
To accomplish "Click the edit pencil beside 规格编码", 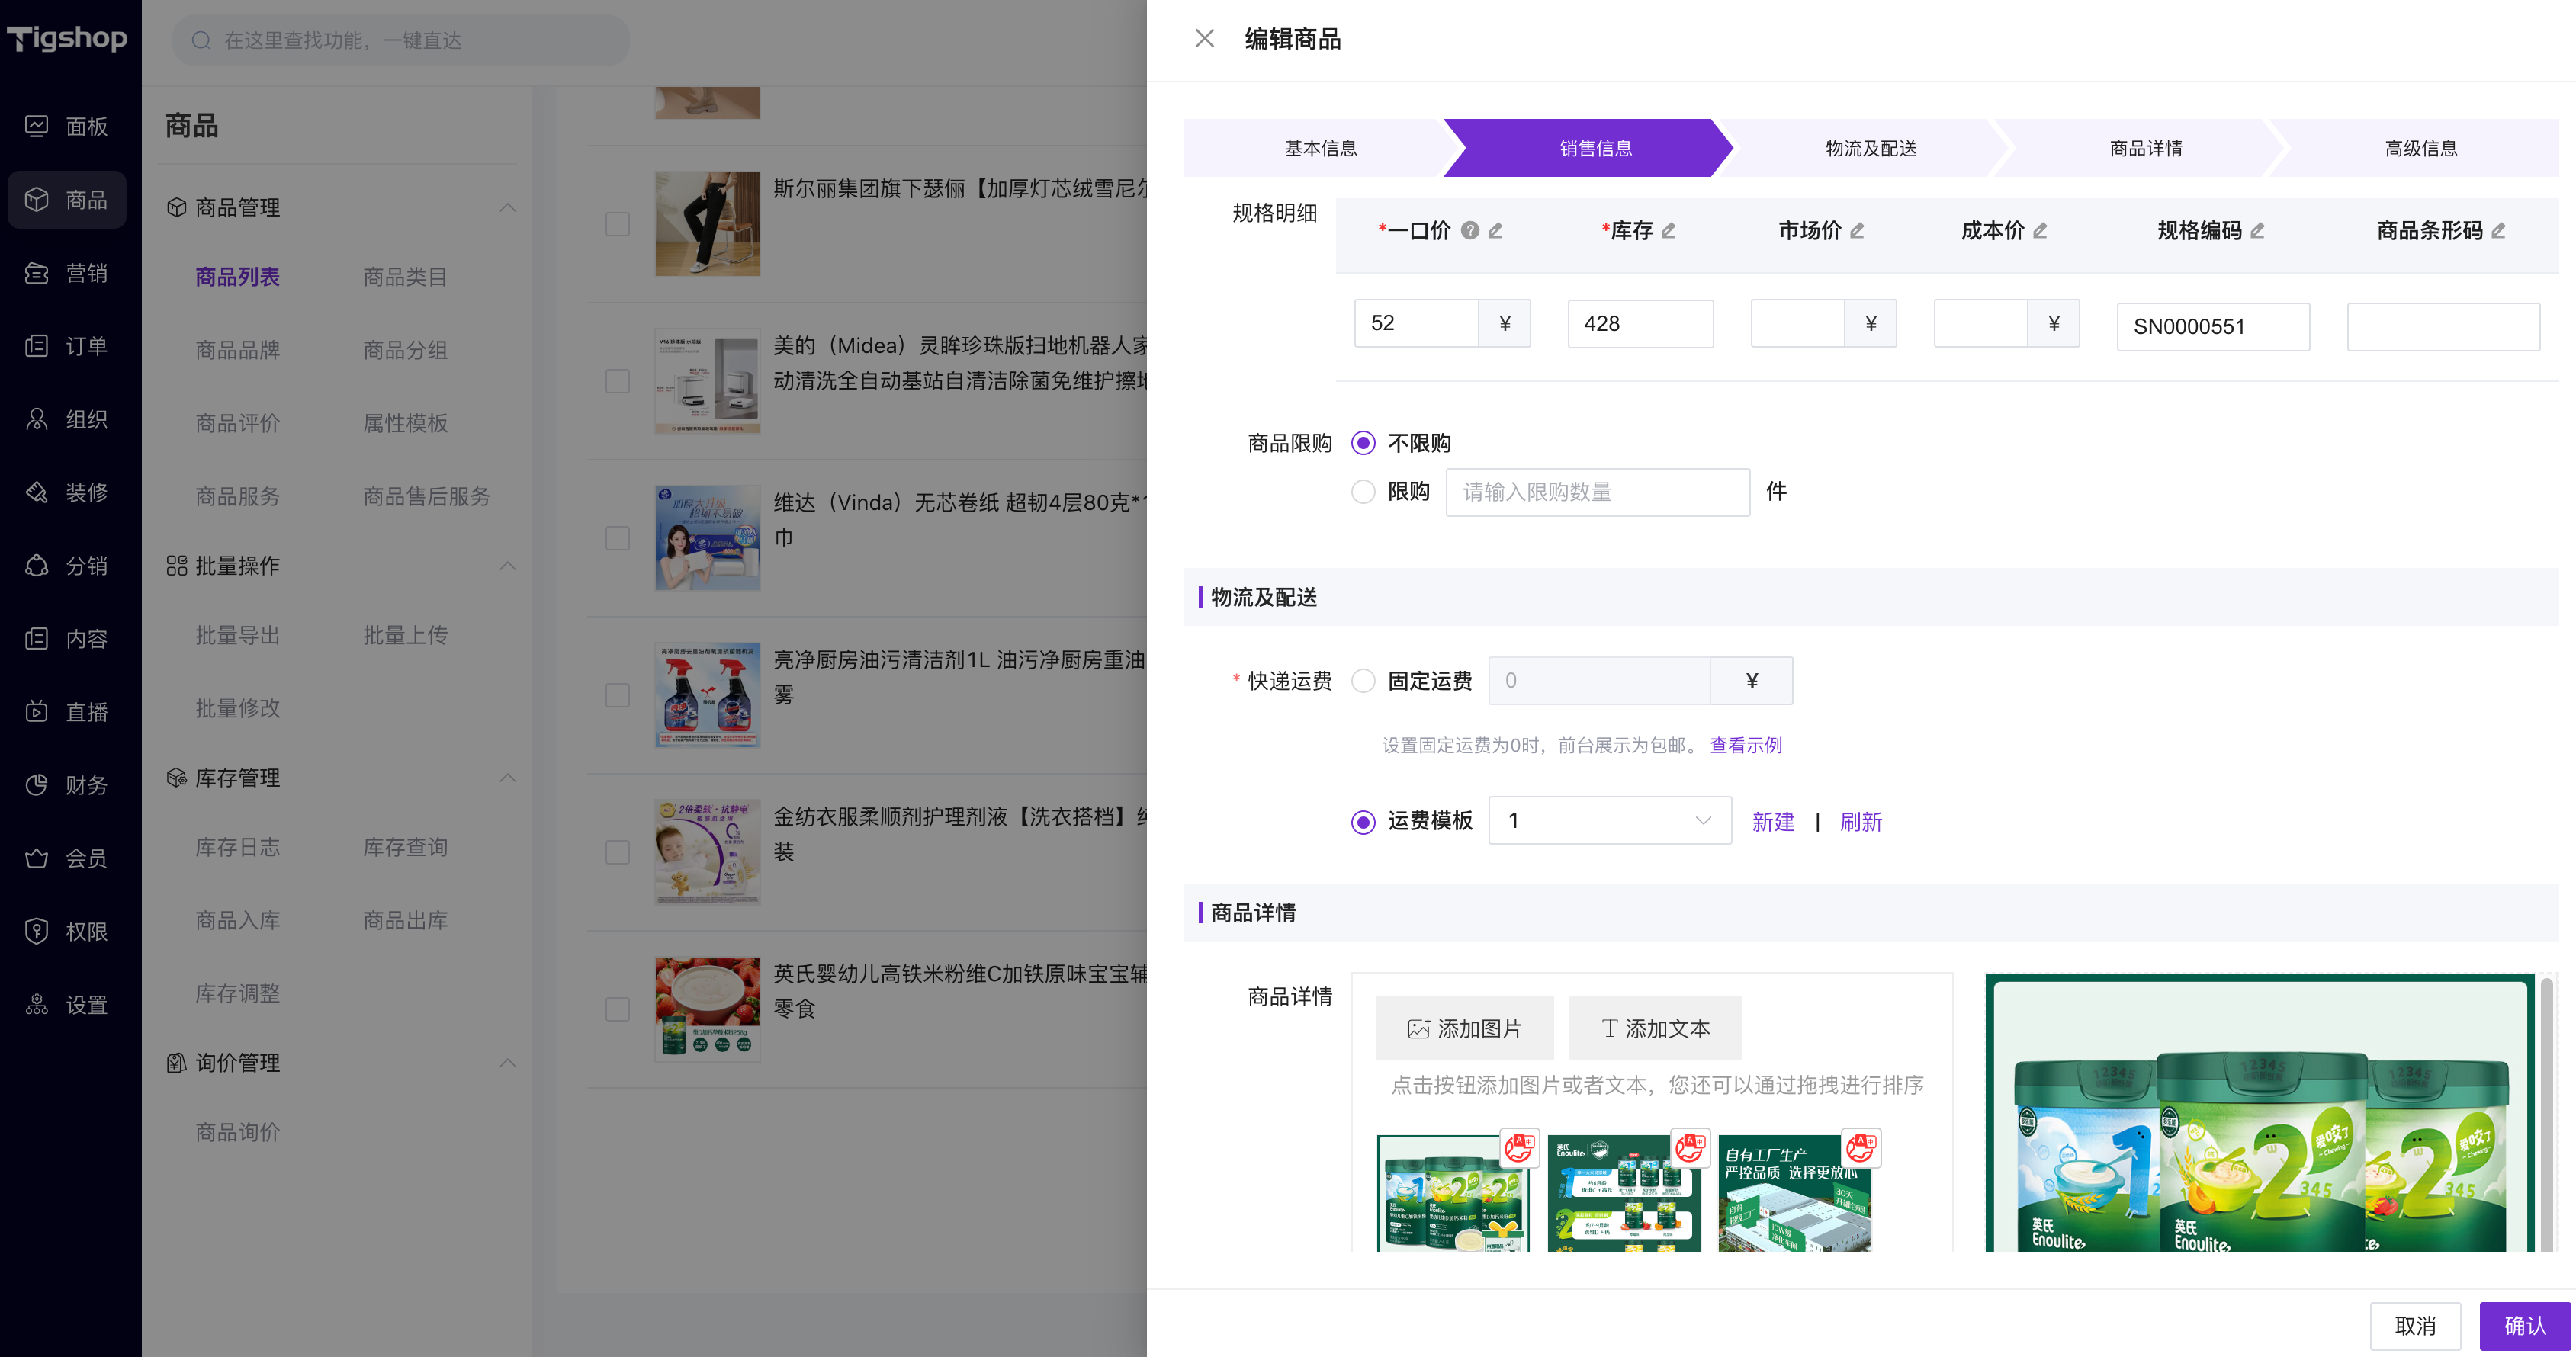I will (2257, 230).
